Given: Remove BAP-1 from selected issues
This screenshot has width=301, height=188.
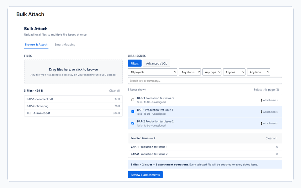Looking at the screenshot, I should (x=277, y=147).
